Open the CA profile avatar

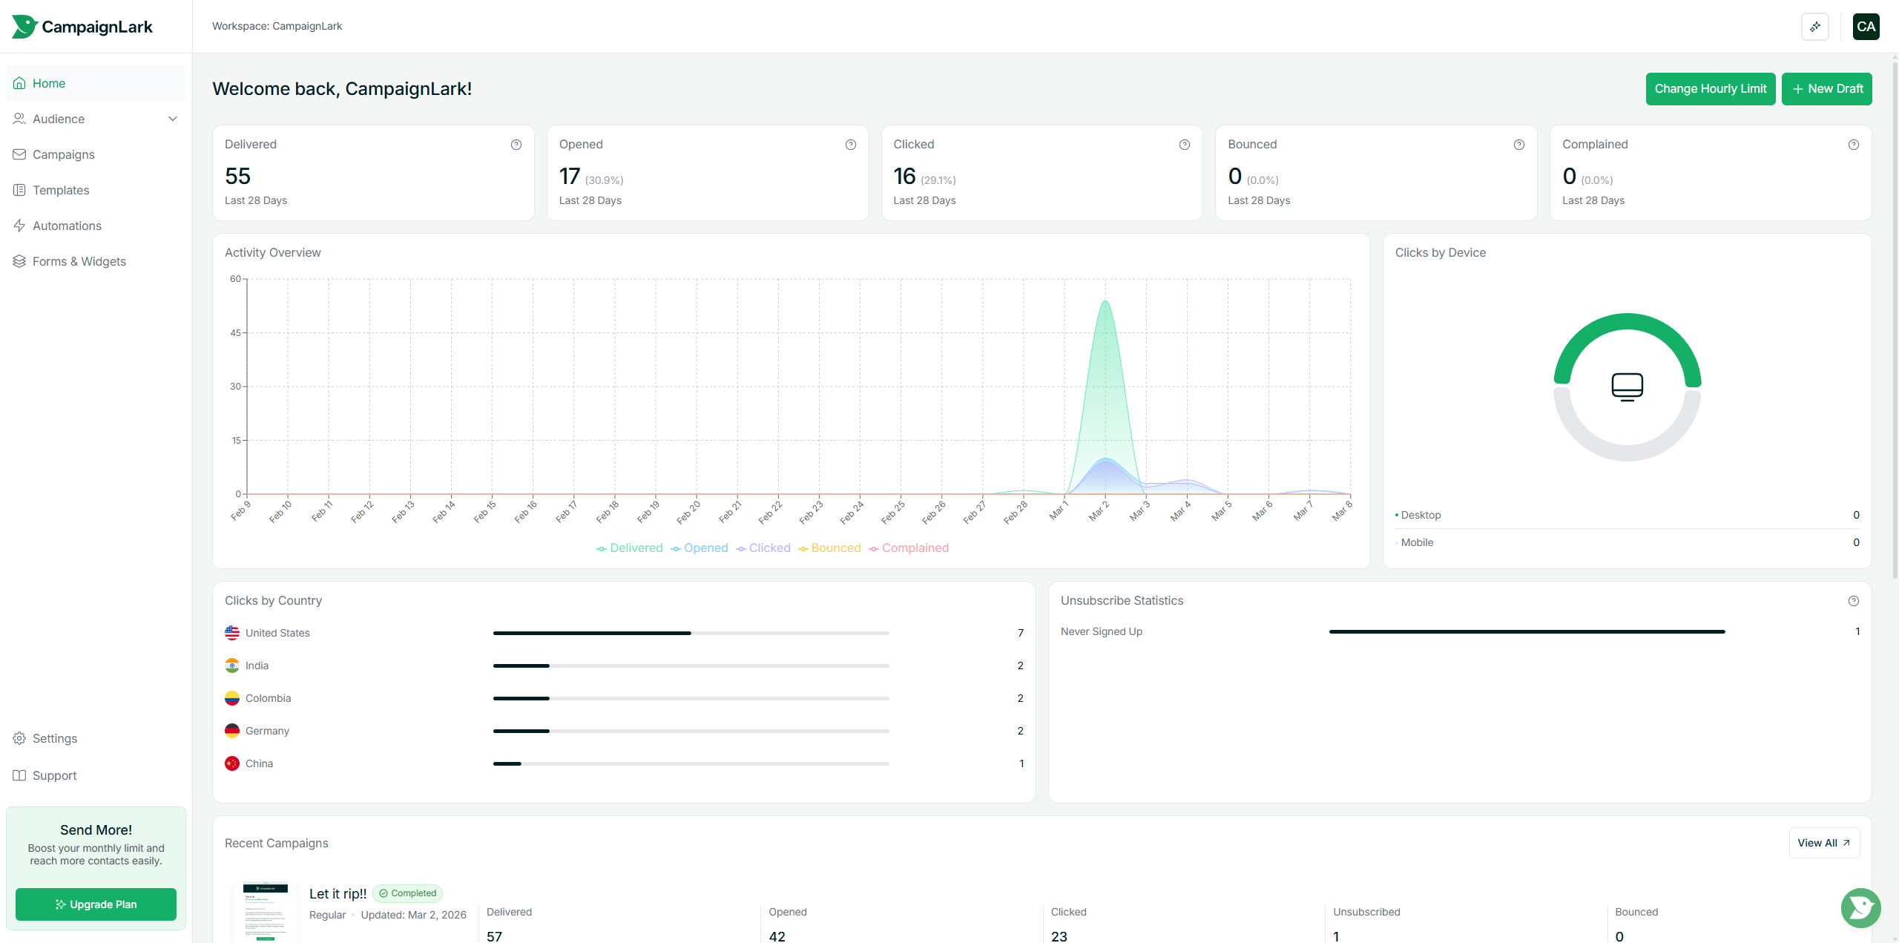tap(1866, 27)
